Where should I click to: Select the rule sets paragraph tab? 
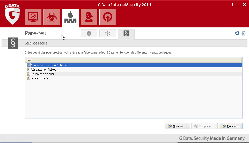point(126,34)
